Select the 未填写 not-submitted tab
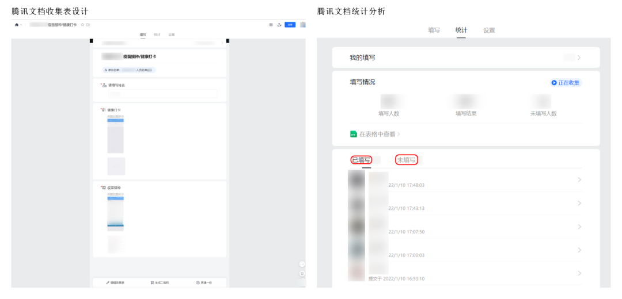Viewport: 622px width, 299px height. pyautogui.click(x=407, y=160)
